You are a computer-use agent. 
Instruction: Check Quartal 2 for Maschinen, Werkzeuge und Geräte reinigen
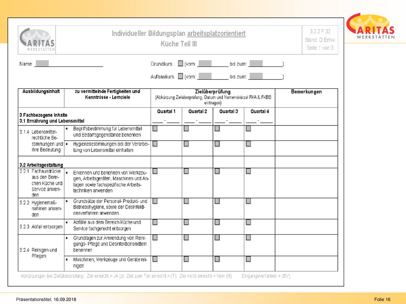click(186, 259)
